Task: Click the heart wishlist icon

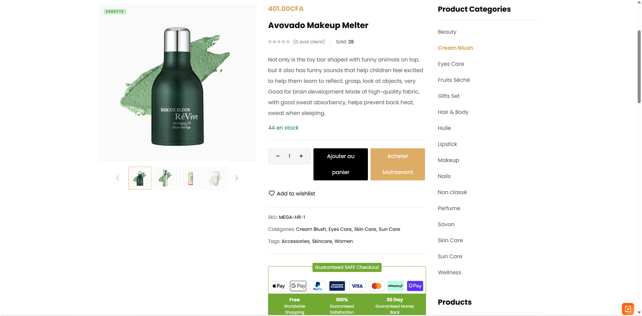Action: pos(272,193)
